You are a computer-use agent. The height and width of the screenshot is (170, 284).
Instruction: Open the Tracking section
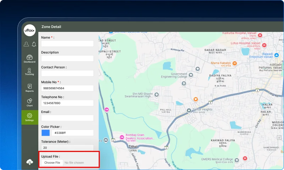[29, 72]
